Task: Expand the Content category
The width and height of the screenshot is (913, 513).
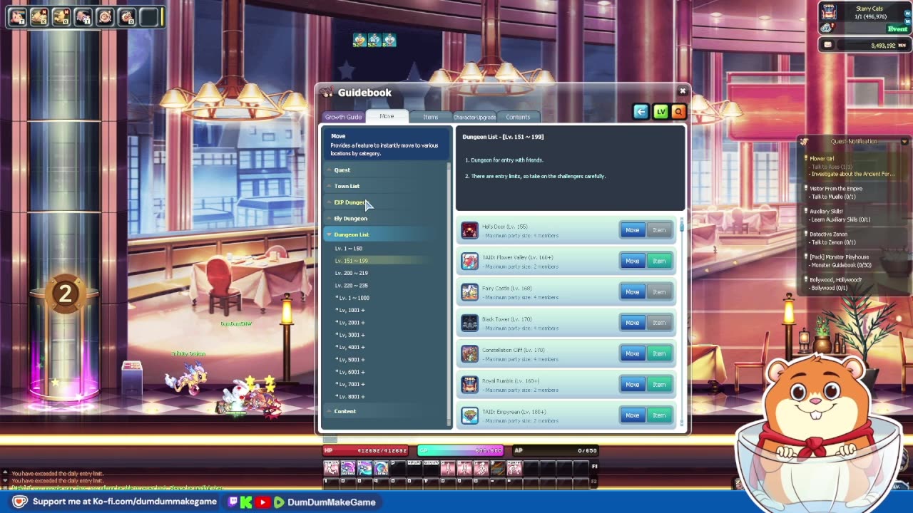Action: (x=386, y=411)
